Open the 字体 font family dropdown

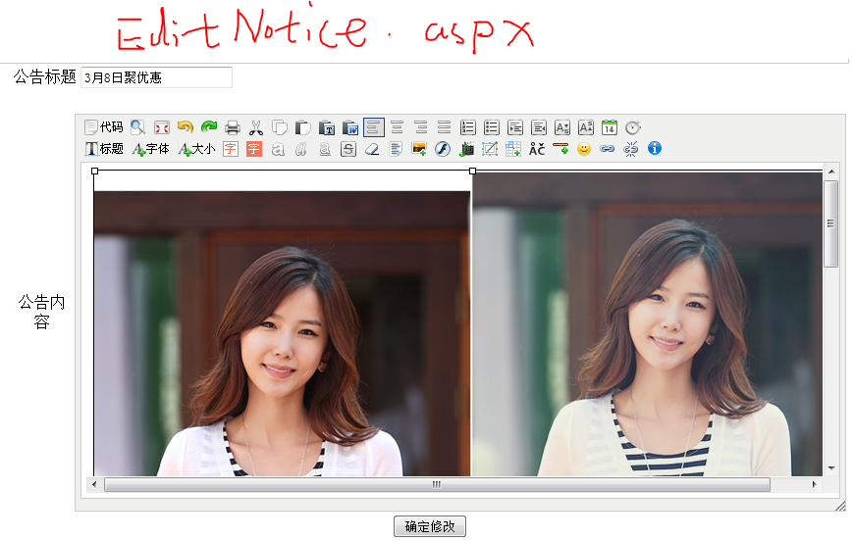pyautogui.click(x=151, y=149)
